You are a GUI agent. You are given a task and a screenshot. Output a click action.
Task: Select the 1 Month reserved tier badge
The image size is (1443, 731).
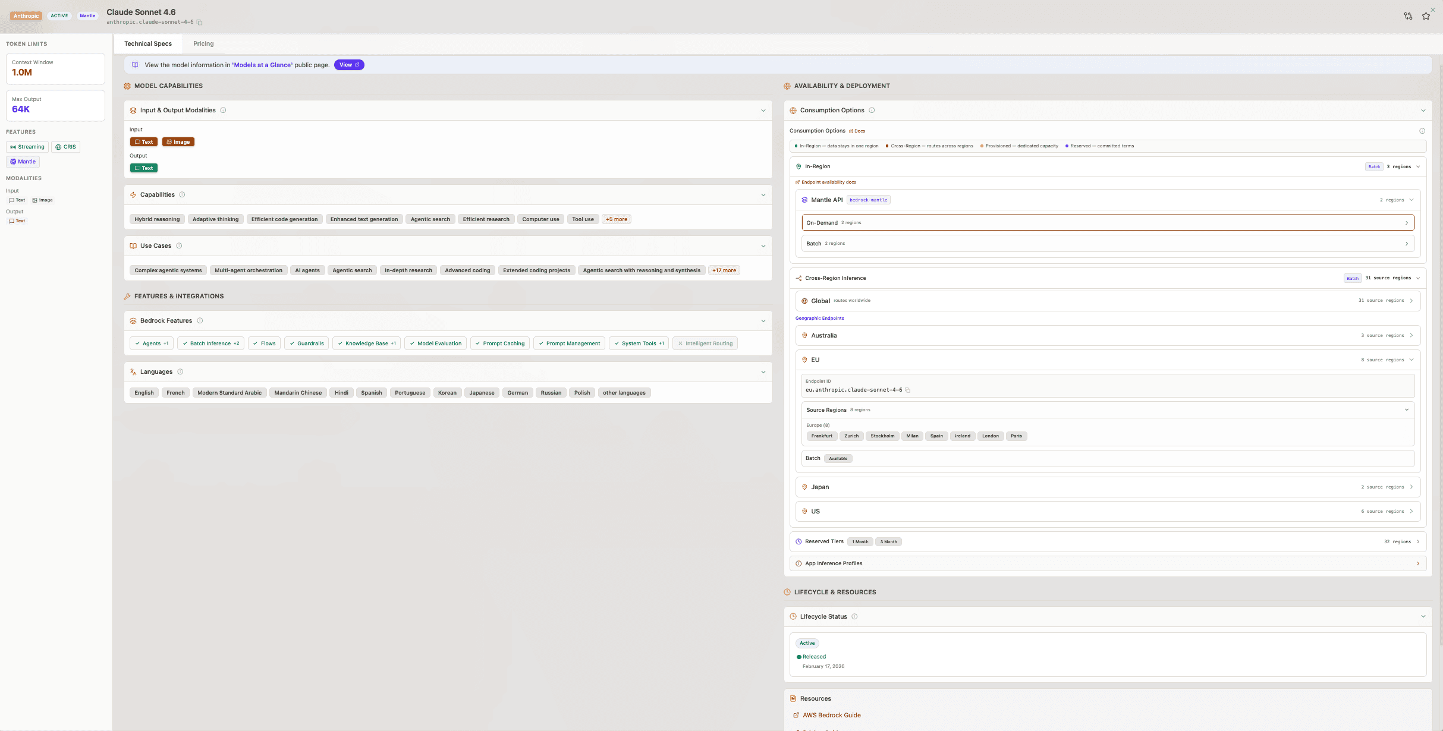(860, 542)
